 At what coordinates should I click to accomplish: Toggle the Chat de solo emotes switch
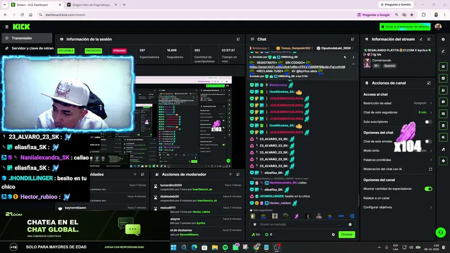(x=428, y=141)
